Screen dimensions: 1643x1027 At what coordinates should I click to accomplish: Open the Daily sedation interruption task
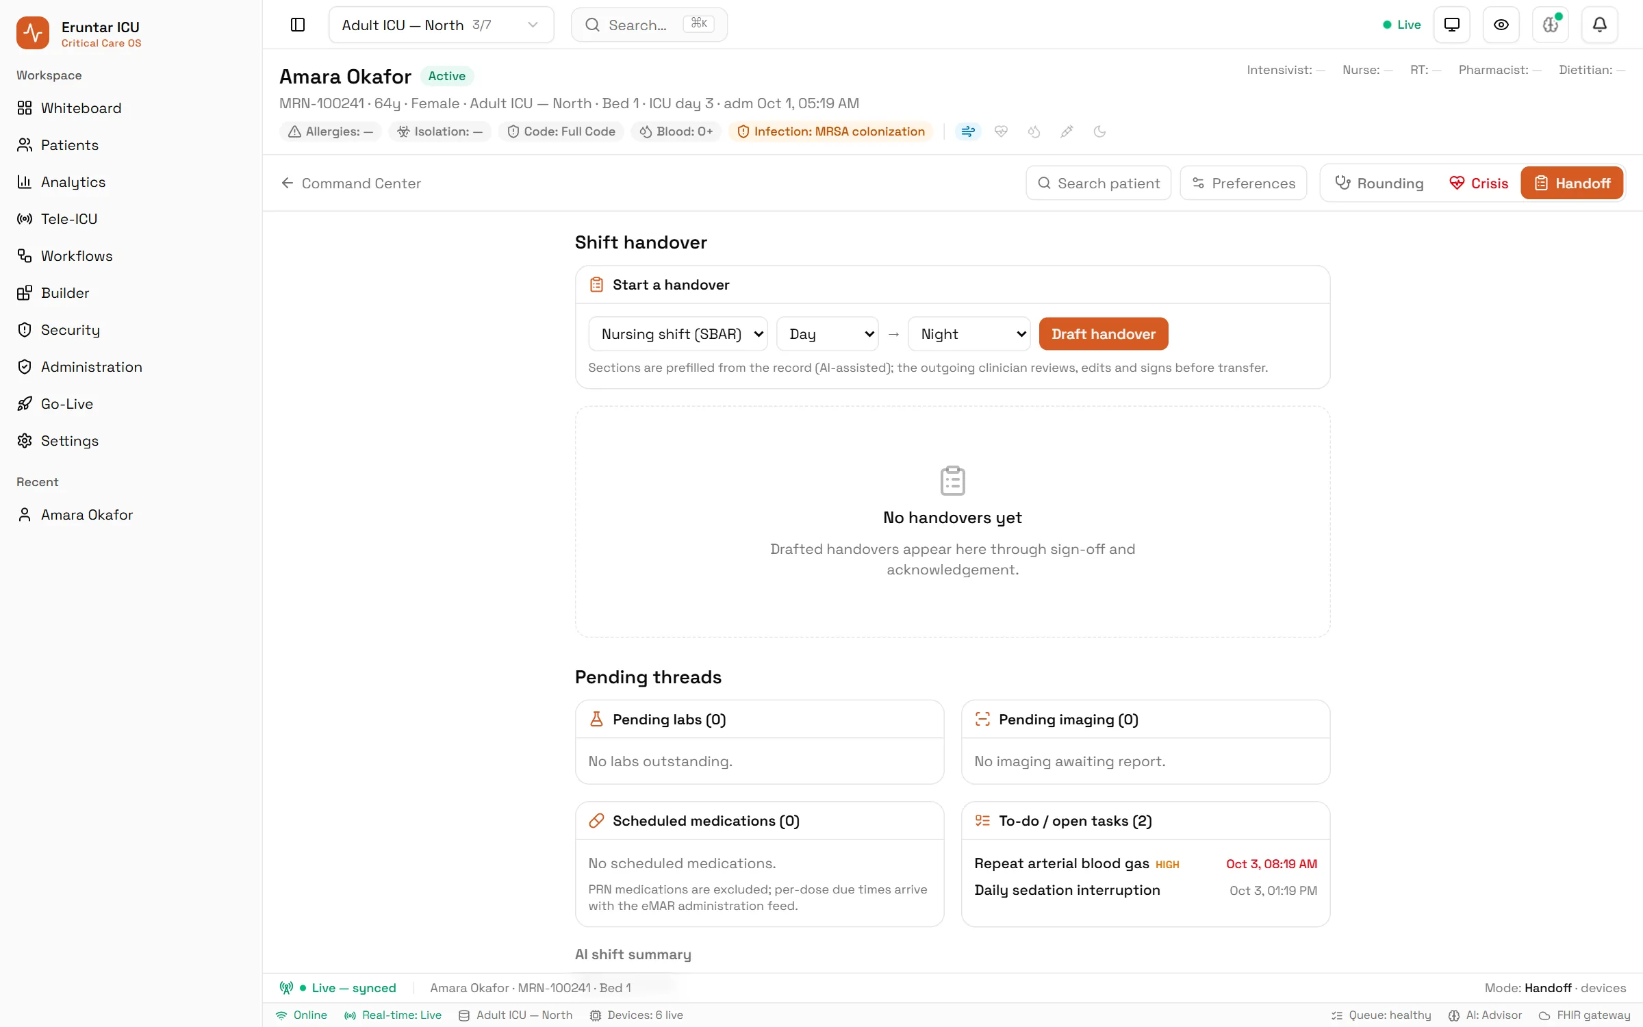click(x=1145, y=890)
